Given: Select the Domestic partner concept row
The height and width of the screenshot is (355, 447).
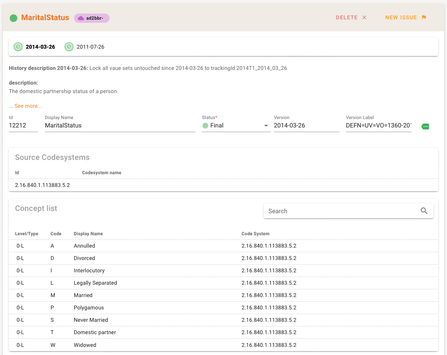Looking at the screenshot, I should click(x=223, y=332).
